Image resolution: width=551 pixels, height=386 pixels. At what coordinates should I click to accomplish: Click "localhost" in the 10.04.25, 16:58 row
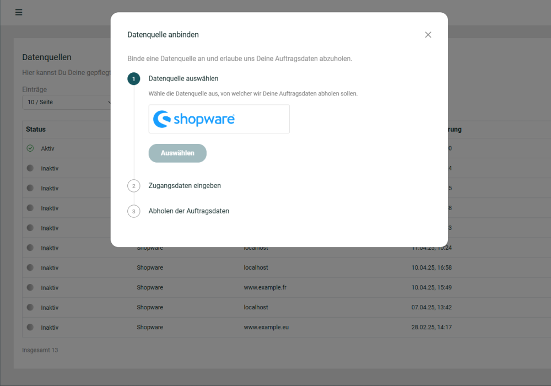pos(256,267)
